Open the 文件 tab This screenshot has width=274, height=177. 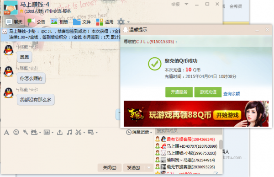82,22
